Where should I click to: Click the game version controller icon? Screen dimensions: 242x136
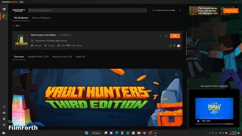[x=59, y=45]
